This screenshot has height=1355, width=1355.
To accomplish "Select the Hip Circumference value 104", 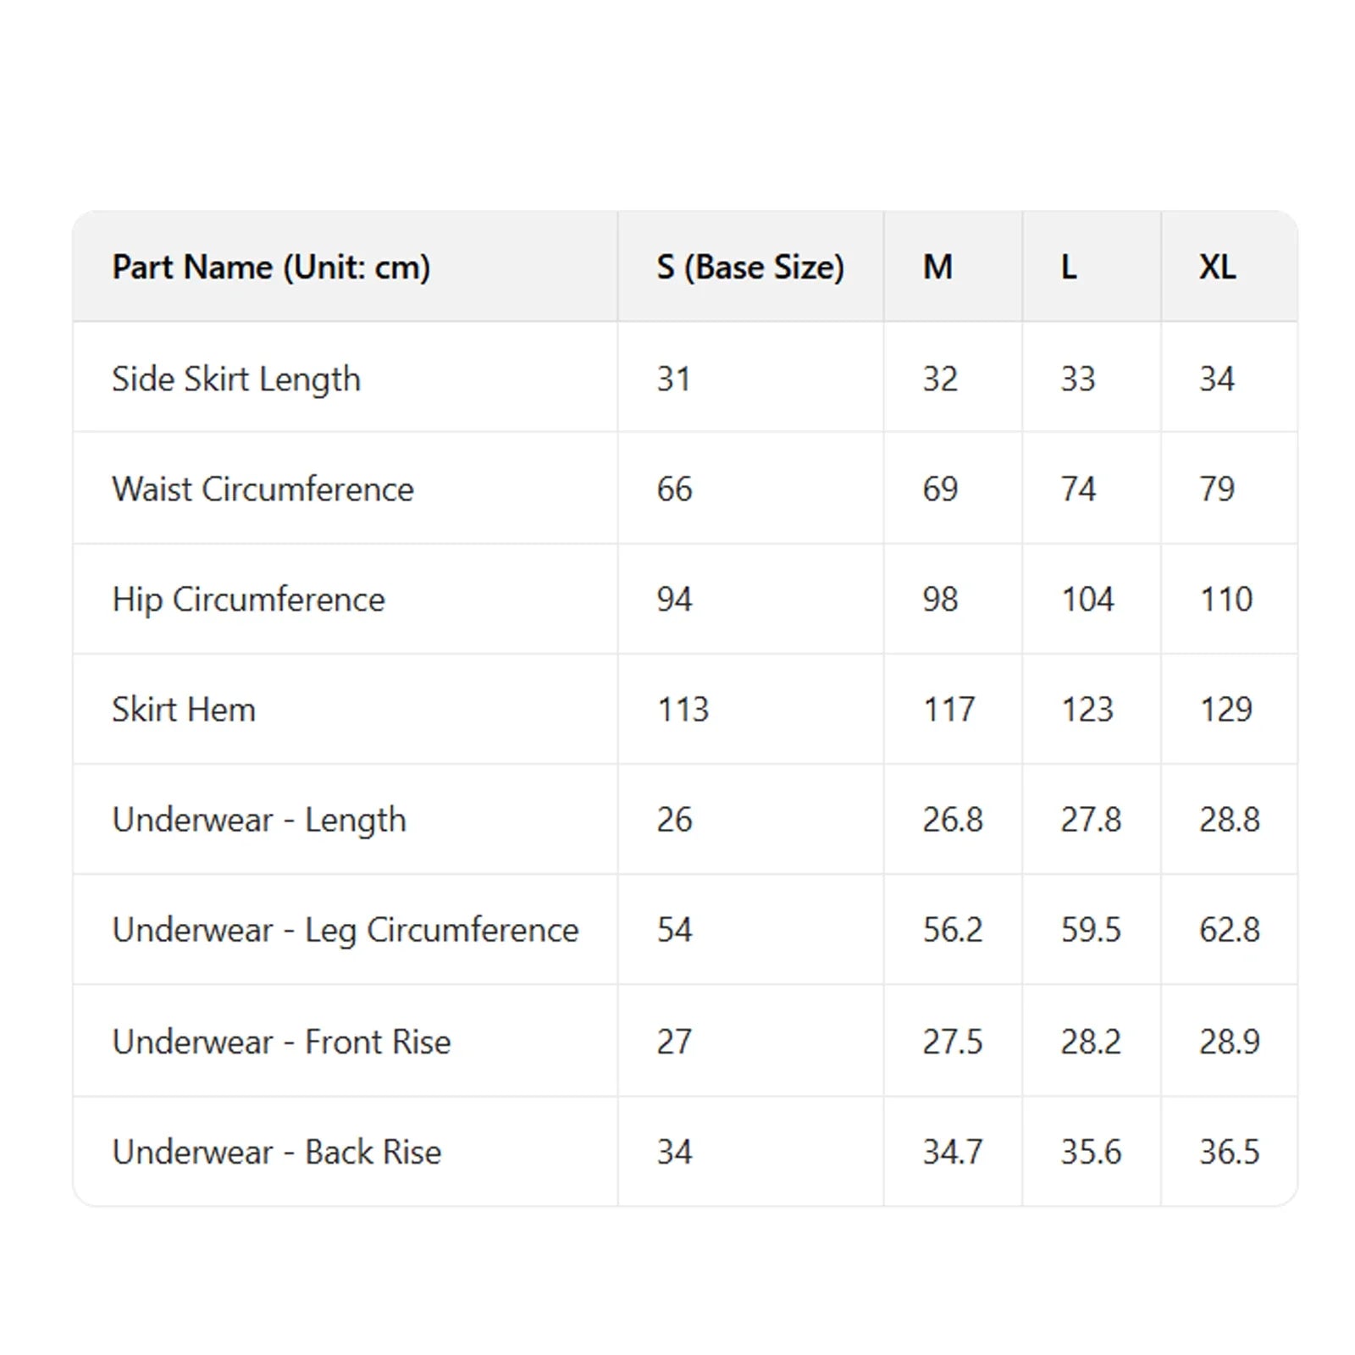I will click(x=1087, y=600).
